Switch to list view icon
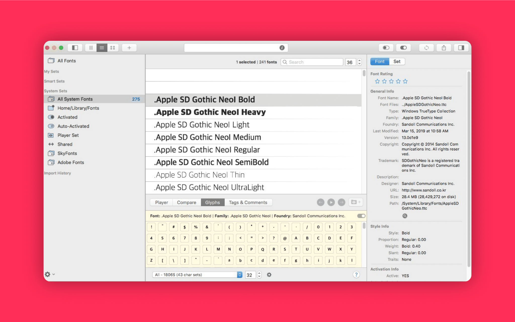 click(102, 48)
